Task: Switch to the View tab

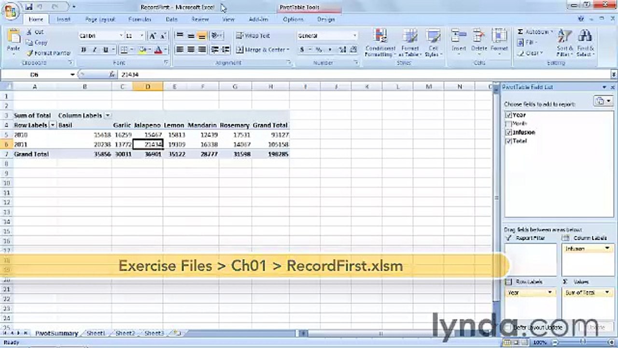Action: point(228,19)
